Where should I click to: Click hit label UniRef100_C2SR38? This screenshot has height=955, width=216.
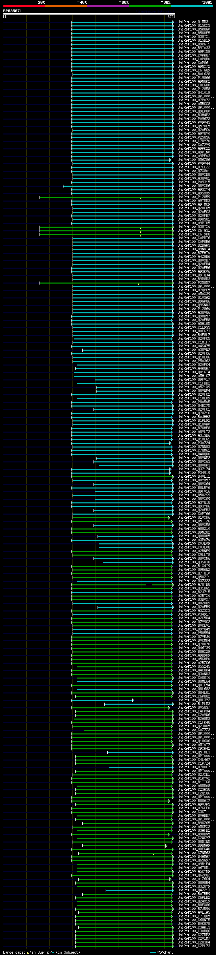coord(194,789)
